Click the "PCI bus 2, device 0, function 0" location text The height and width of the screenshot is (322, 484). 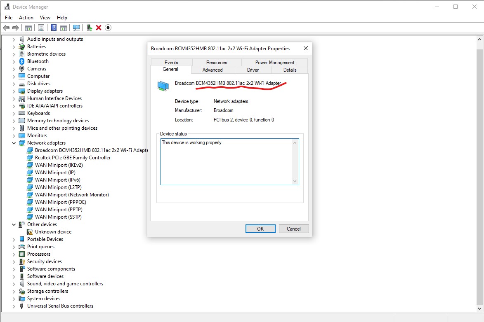(x=243, y=120)
